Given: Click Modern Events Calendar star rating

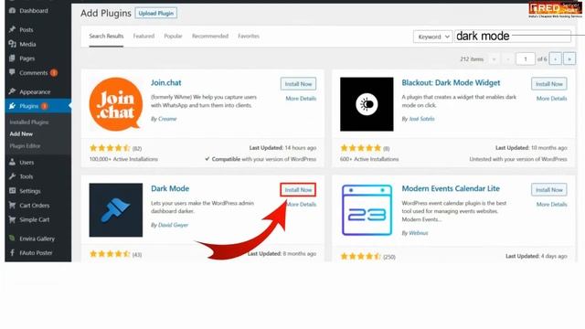Looking at the screenshot, I should (360, 256).
